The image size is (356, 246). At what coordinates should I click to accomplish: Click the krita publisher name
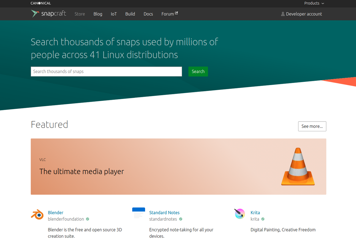[x=255, y=219]
